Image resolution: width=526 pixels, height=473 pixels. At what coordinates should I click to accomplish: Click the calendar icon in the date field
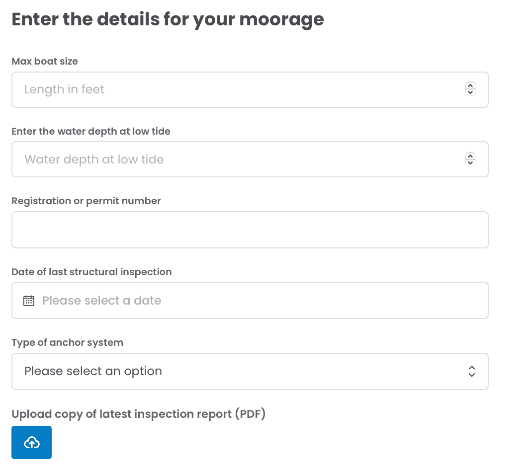(29, 301)
